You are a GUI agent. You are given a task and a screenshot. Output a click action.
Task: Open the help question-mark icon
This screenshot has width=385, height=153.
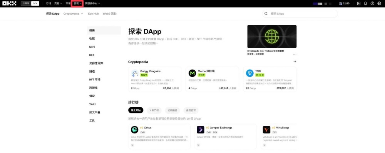click(x=372, y=3)
